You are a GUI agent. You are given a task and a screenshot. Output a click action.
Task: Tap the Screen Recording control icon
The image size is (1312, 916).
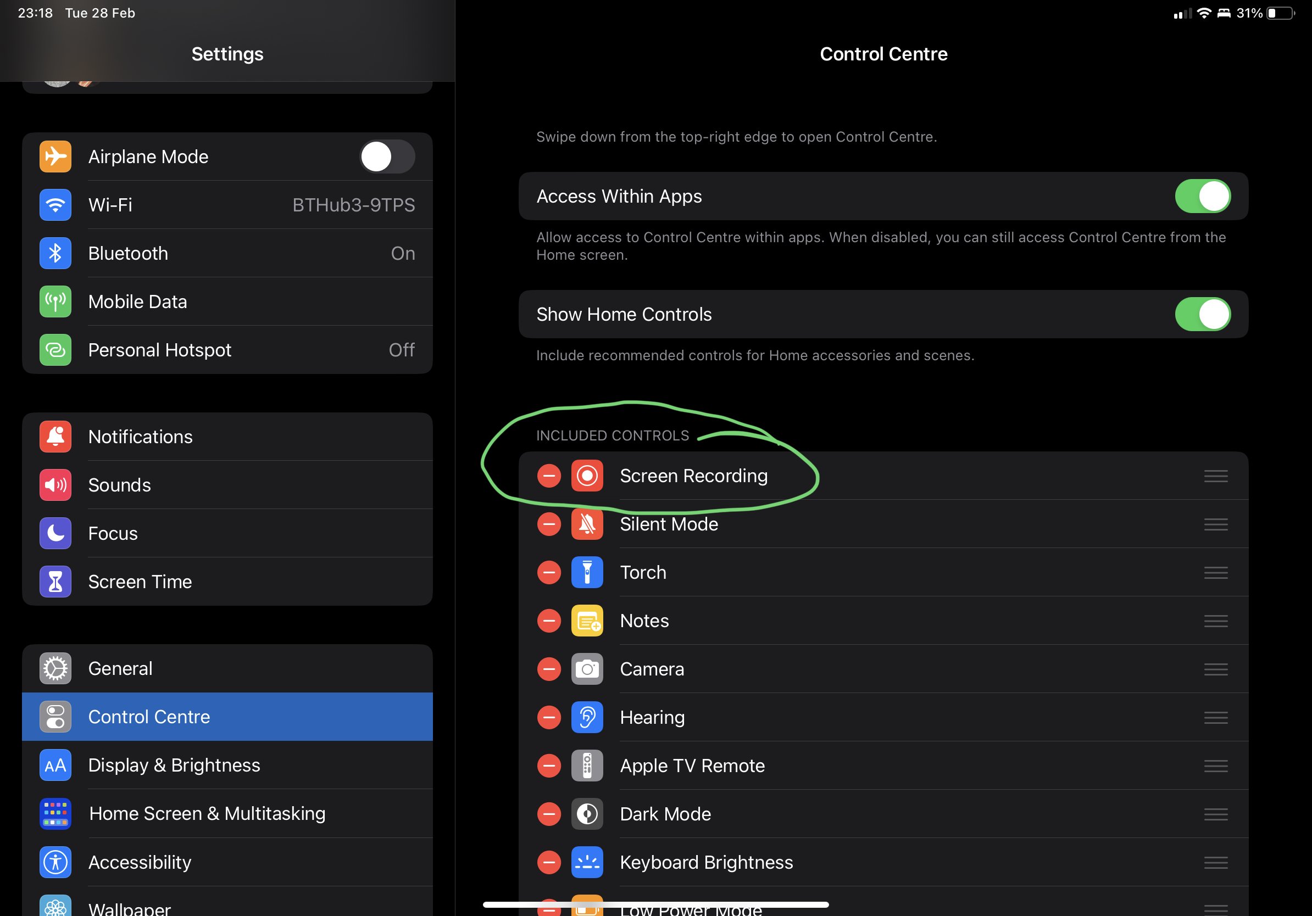[587, 476]
